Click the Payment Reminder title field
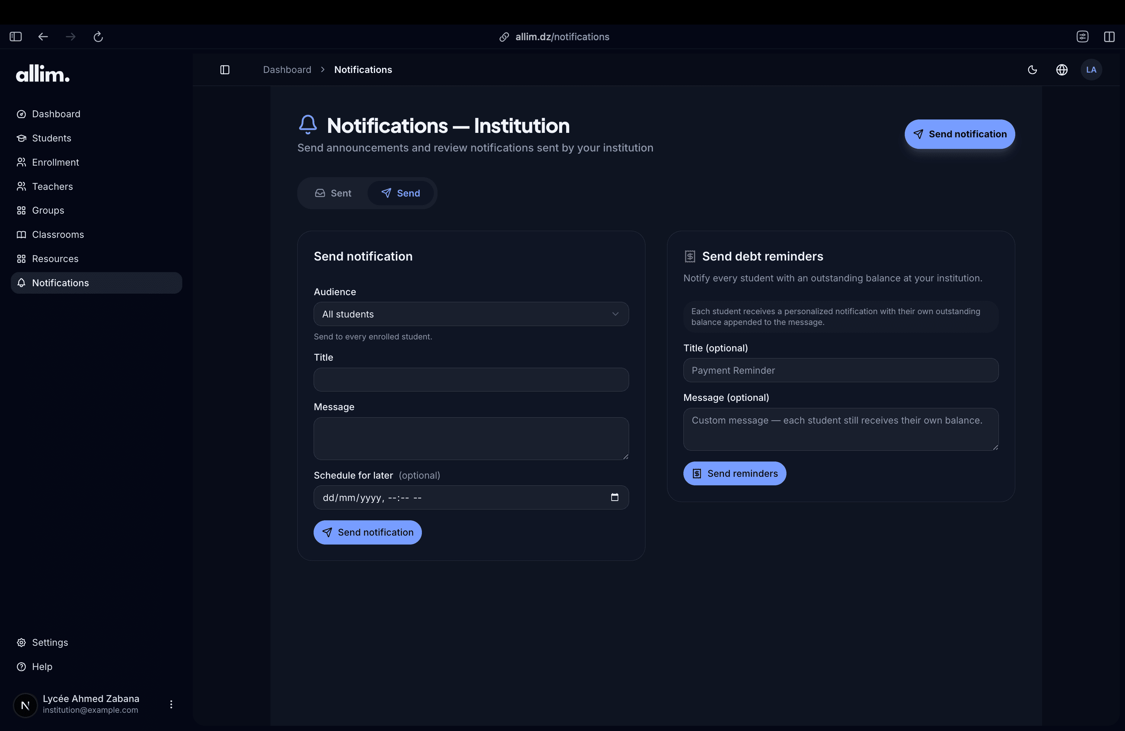 click(840, 370)
